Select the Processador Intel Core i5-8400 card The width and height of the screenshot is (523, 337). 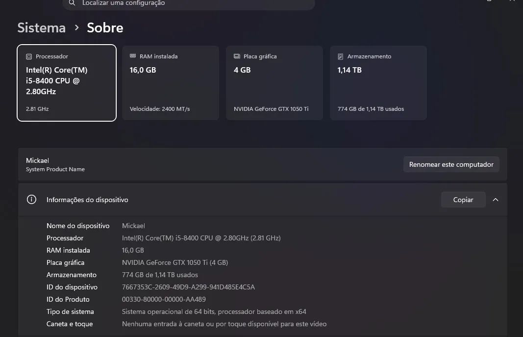point(67,83)
